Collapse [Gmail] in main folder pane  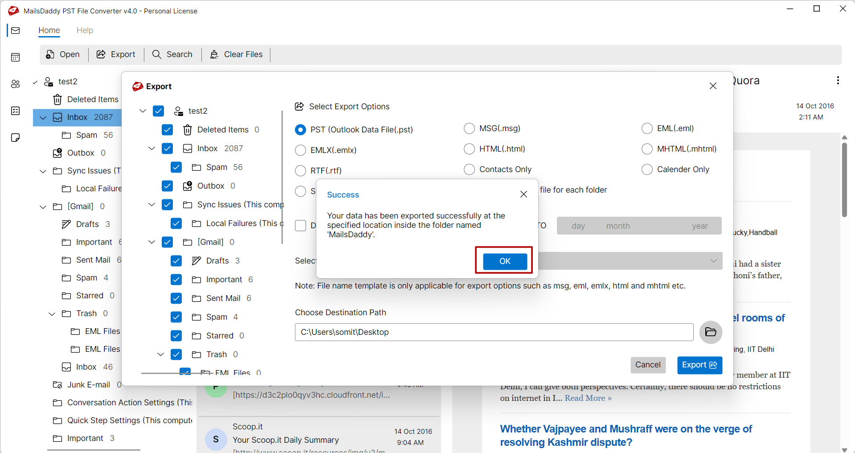tap(43, 206)
